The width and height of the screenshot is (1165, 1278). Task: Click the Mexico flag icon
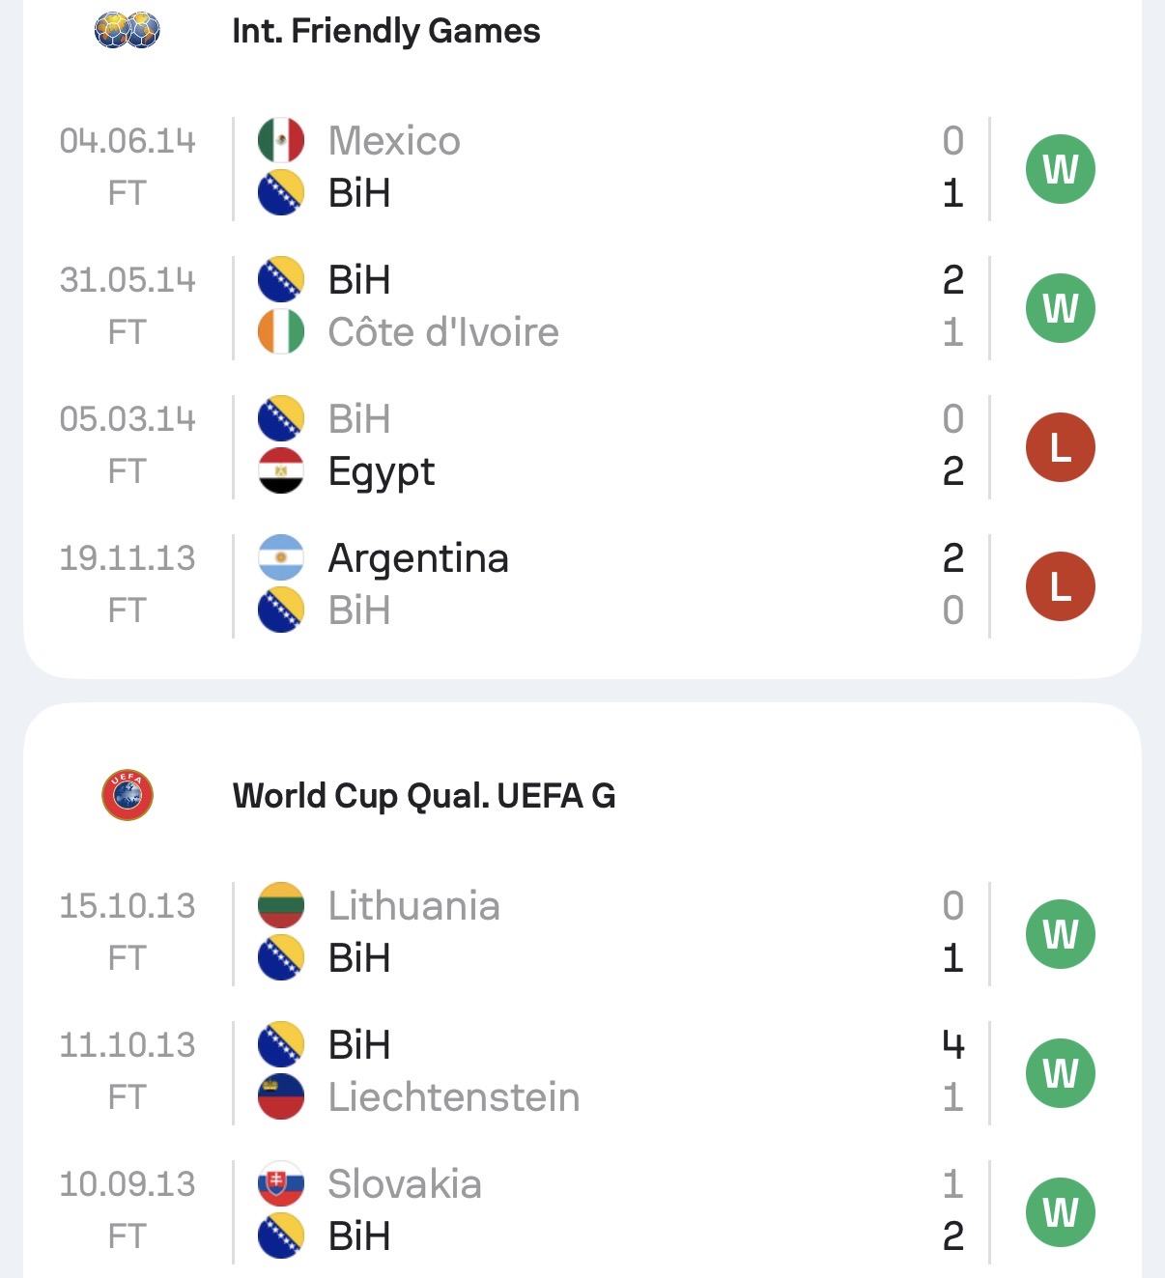[x=281, y=141]
